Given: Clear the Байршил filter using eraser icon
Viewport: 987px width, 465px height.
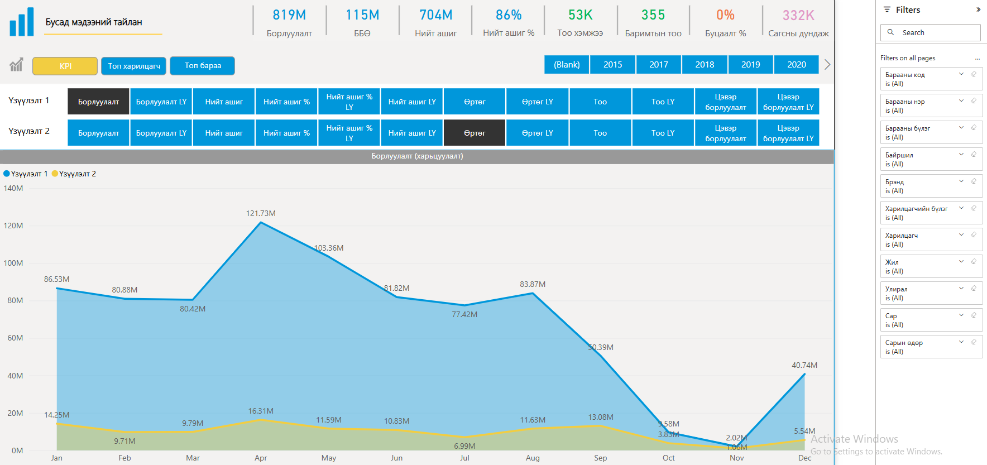Looking at the screenshot, I should (974, 155).
